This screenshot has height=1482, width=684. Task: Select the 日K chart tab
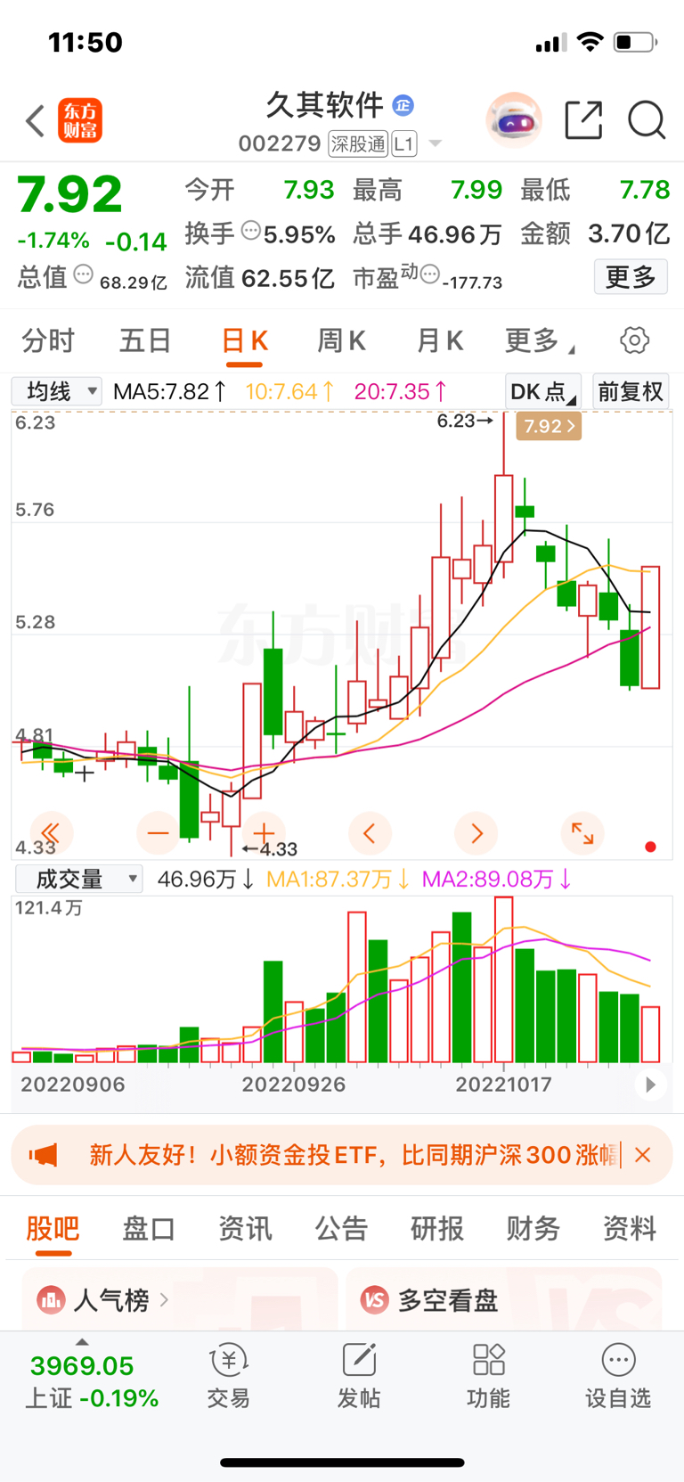[x=244, y=340]
